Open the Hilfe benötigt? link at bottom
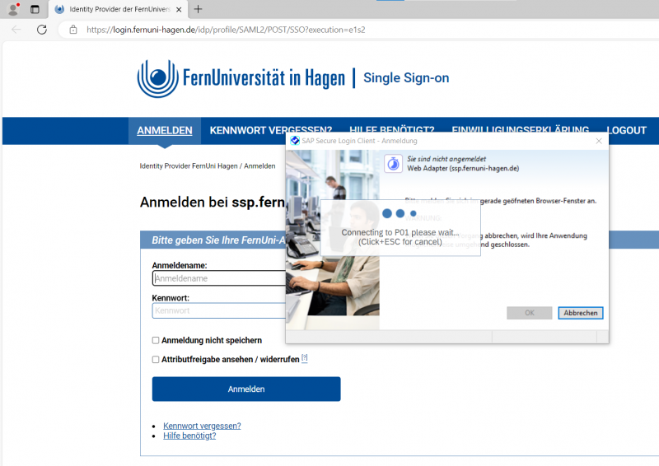 point(189,436)
